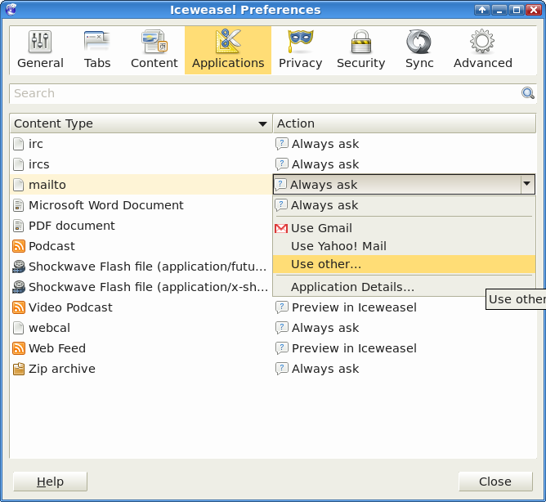Image resolution: width=546 pixels, height=502 pixels.
Task: Select the Microsoft Word Document row
Action: pos(141,205)
